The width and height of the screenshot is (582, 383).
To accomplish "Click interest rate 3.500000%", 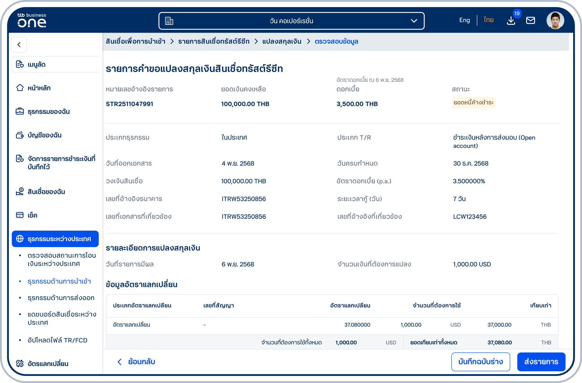I will tap(469, 181).
